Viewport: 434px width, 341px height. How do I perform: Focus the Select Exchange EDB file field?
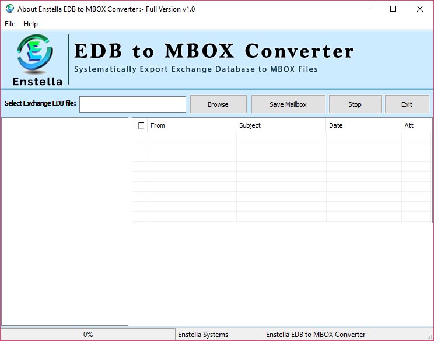tap(132, 104)
